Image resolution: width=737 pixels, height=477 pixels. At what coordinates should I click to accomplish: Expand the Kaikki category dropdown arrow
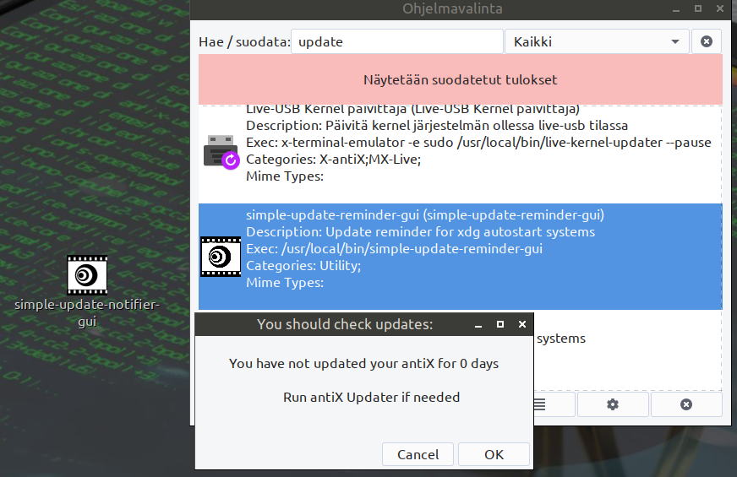point(675,41)
